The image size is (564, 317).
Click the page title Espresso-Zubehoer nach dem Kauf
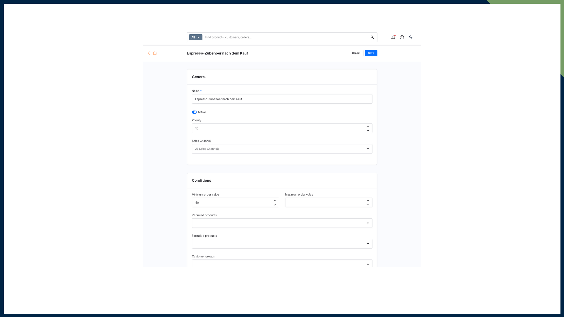217,53
